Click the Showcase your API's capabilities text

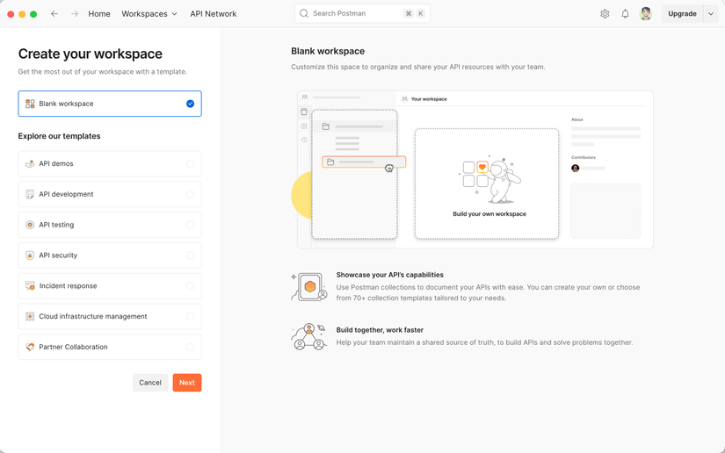[x=390, y=275]
